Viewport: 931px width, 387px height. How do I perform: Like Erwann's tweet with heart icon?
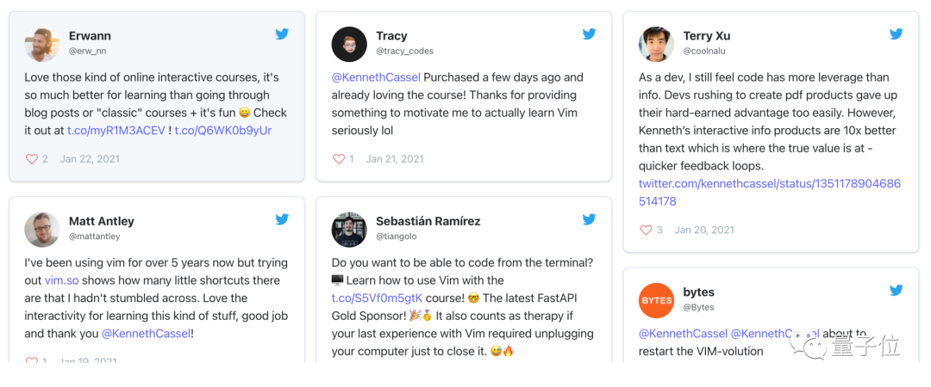[32, 159]
